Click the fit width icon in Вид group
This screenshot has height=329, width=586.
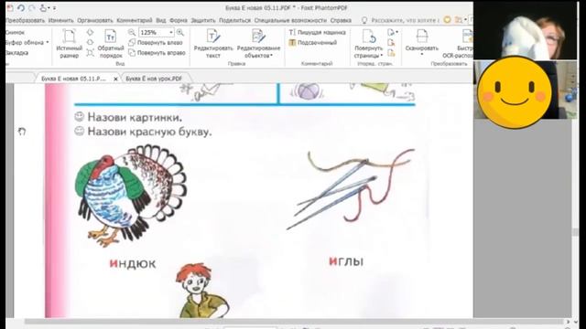click(90, 42)
